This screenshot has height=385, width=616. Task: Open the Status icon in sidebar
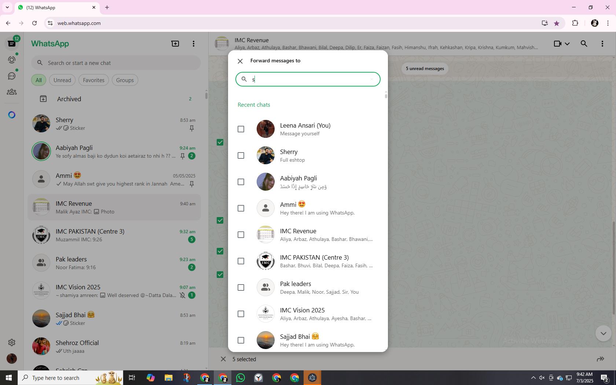click(x=12, y=60)
